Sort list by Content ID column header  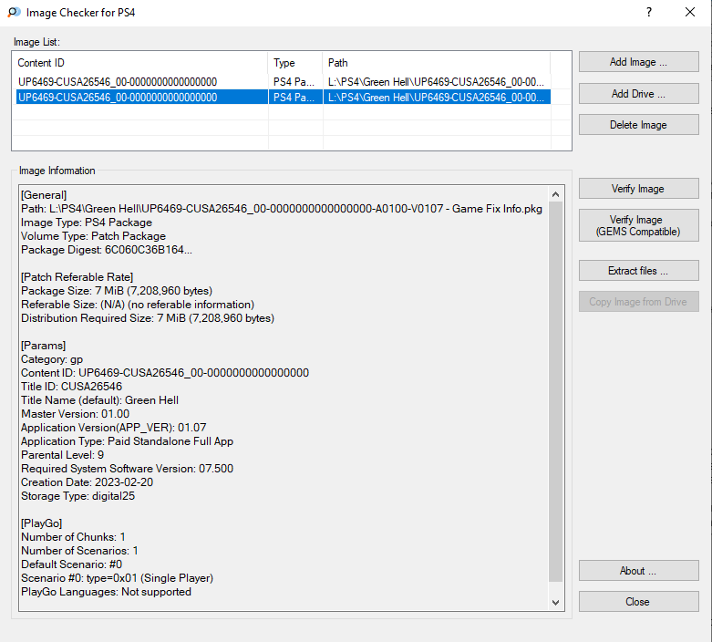pos(141,63)
